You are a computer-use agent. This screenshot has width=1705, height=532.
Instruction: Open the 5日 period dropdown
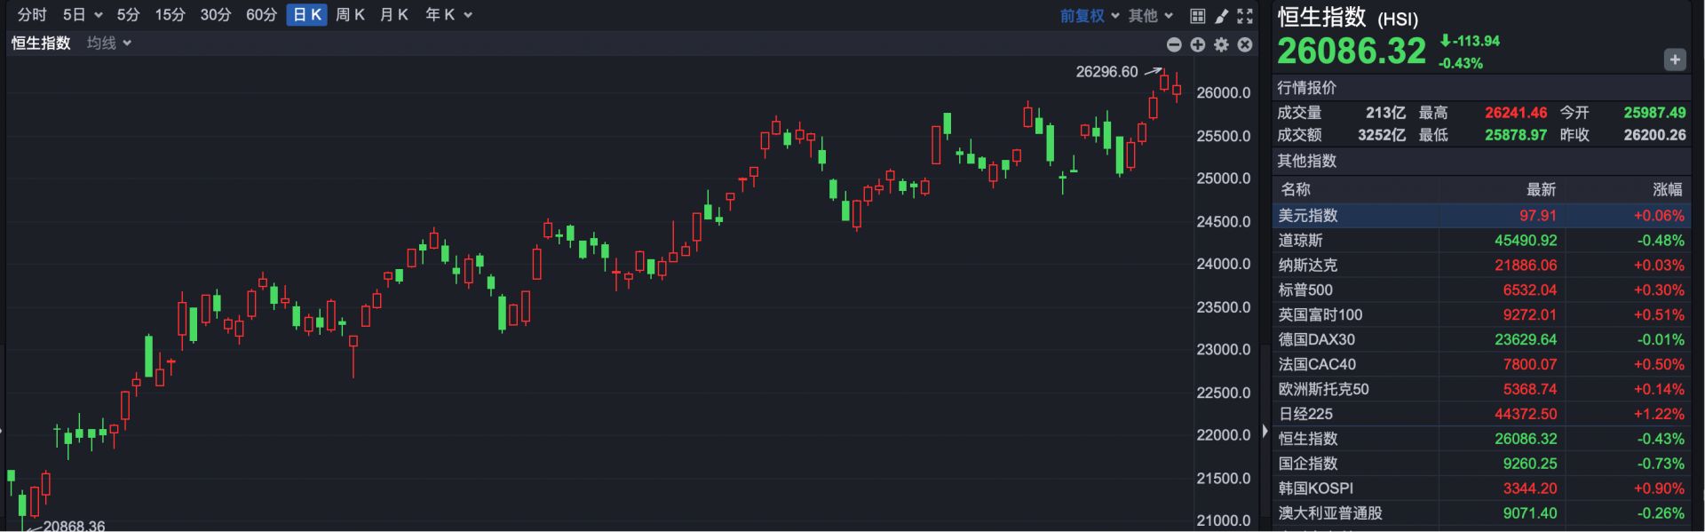point(83,15)
